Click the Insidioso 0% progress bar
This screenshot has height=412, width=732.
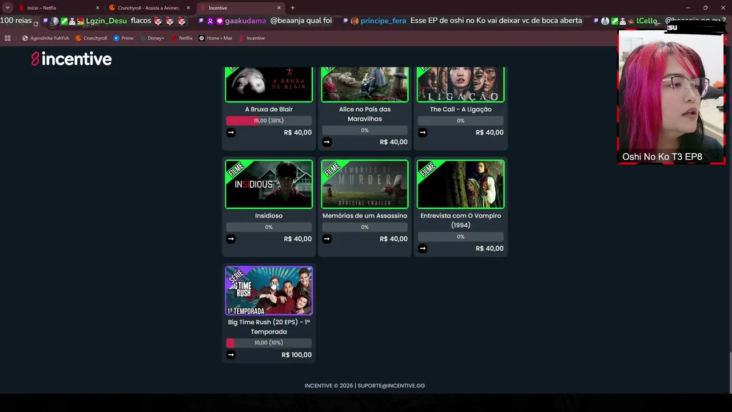click(269, 227)
